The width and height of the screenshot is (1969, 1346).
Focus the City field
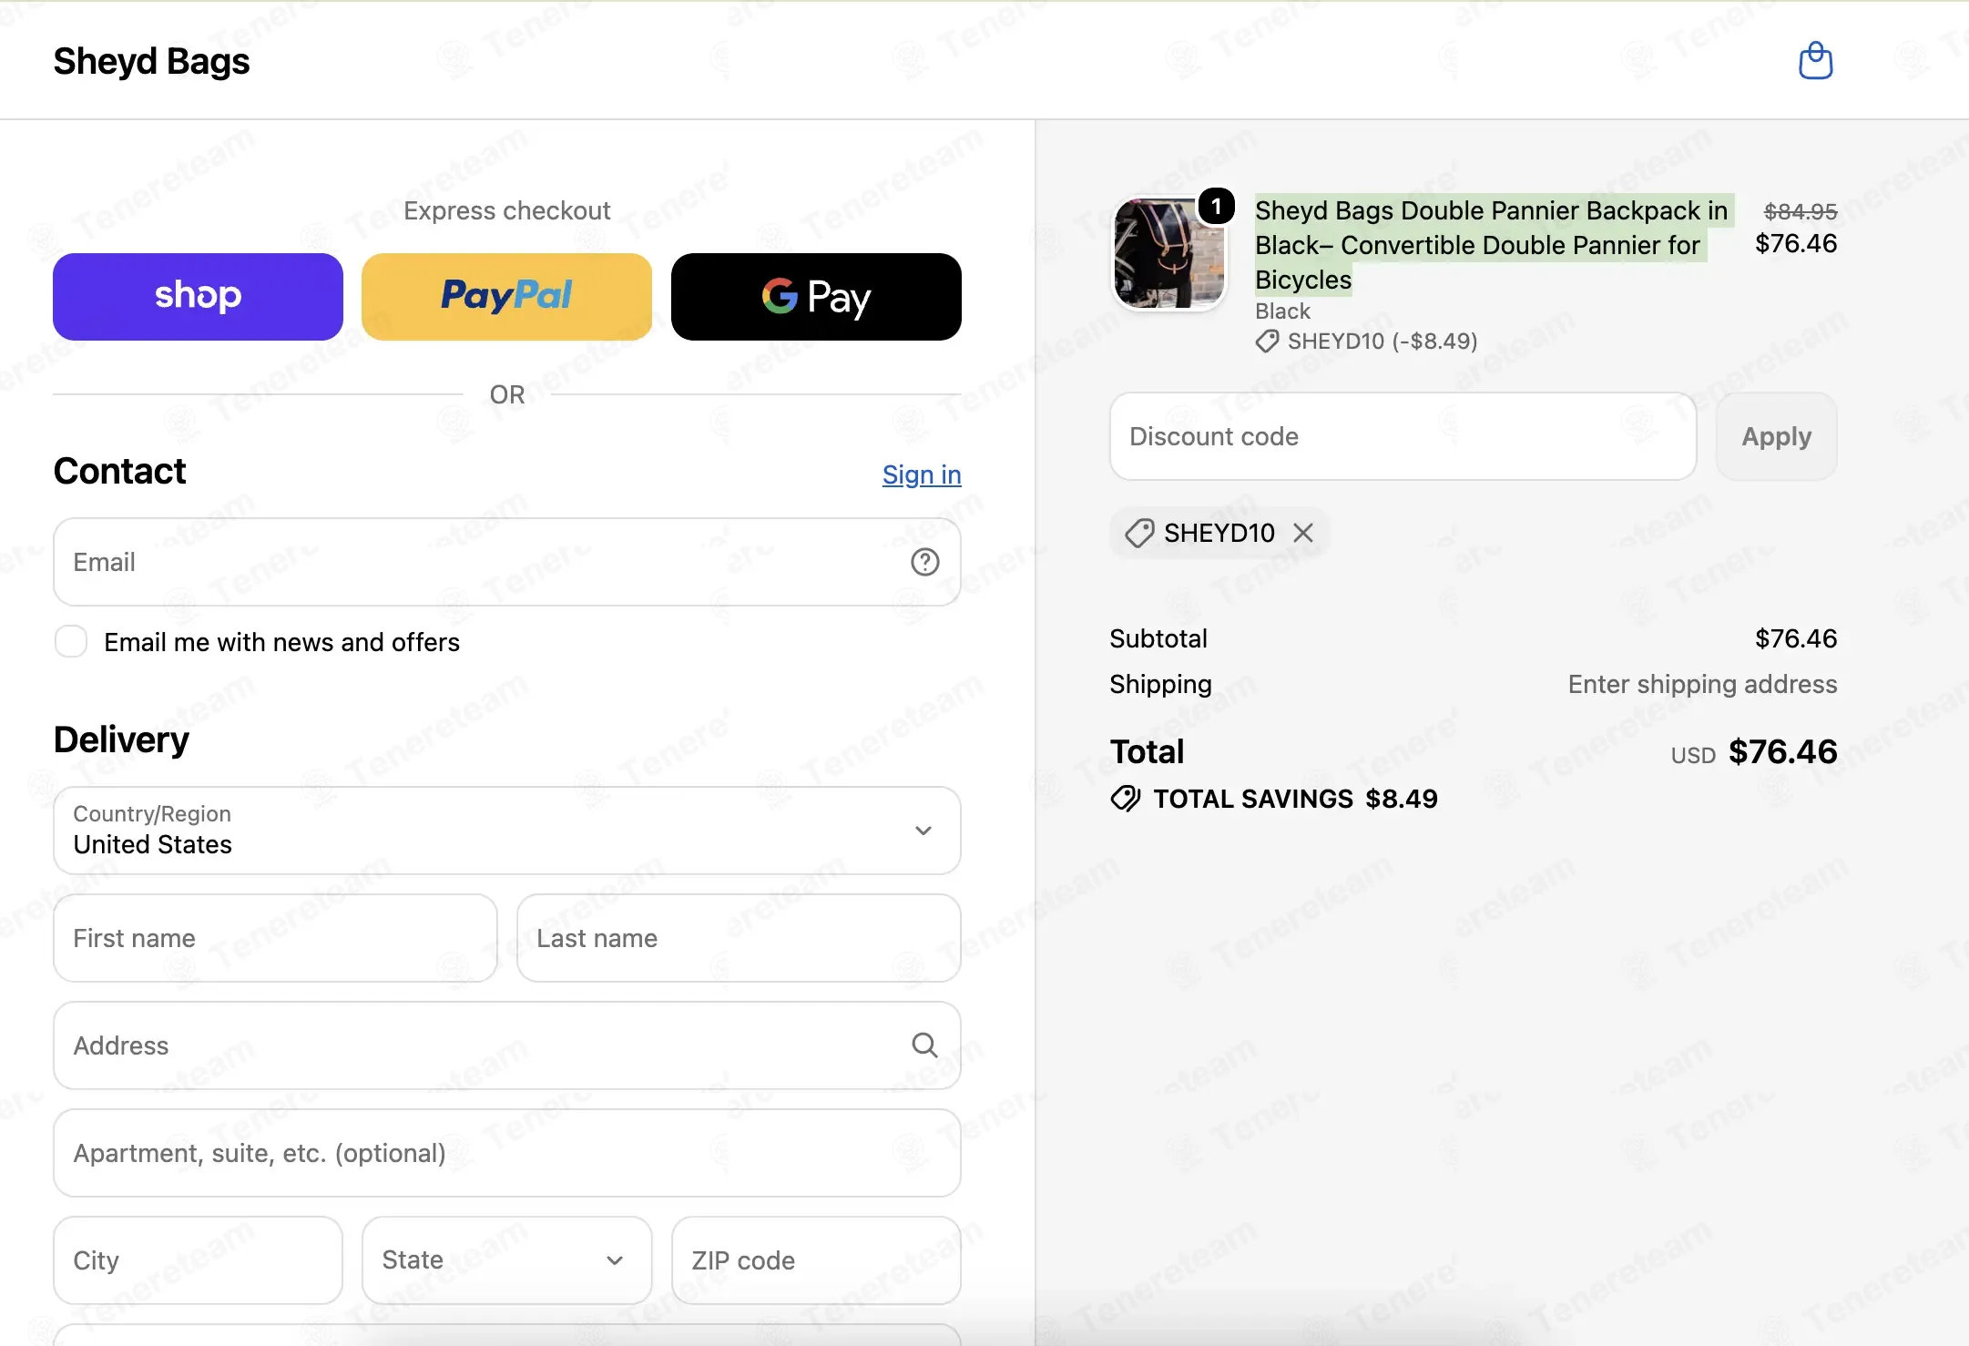point(198,1260)
